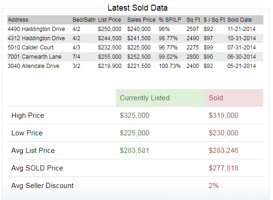Image resolution: width=273 pixels, height=200 pixels.
Task: Select the $325,000 currently listed high price
Action: coord(134,115)
